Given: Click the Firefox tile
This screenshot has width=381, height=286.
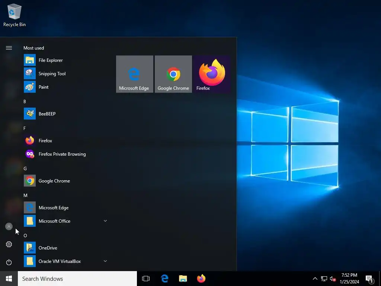Looking at the screenshot, I should click(x=212, y=74).
